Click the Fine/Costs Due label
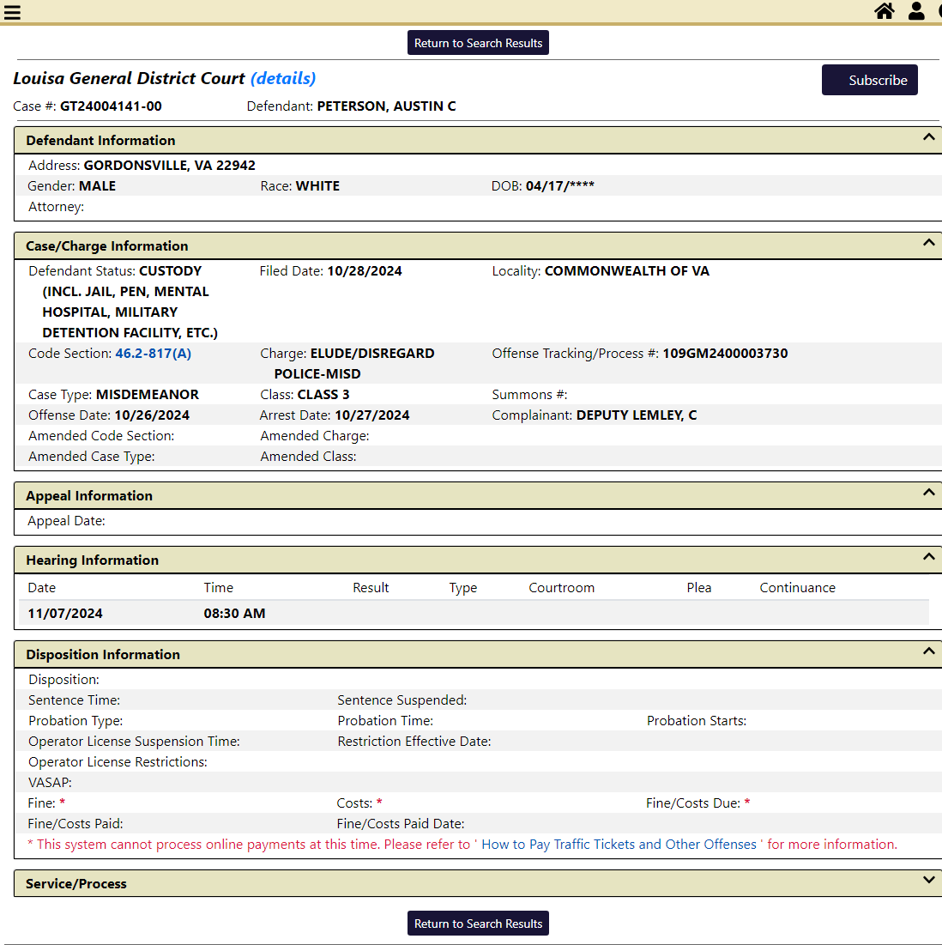This screenshot has width=942, height=945. point(693,803)
